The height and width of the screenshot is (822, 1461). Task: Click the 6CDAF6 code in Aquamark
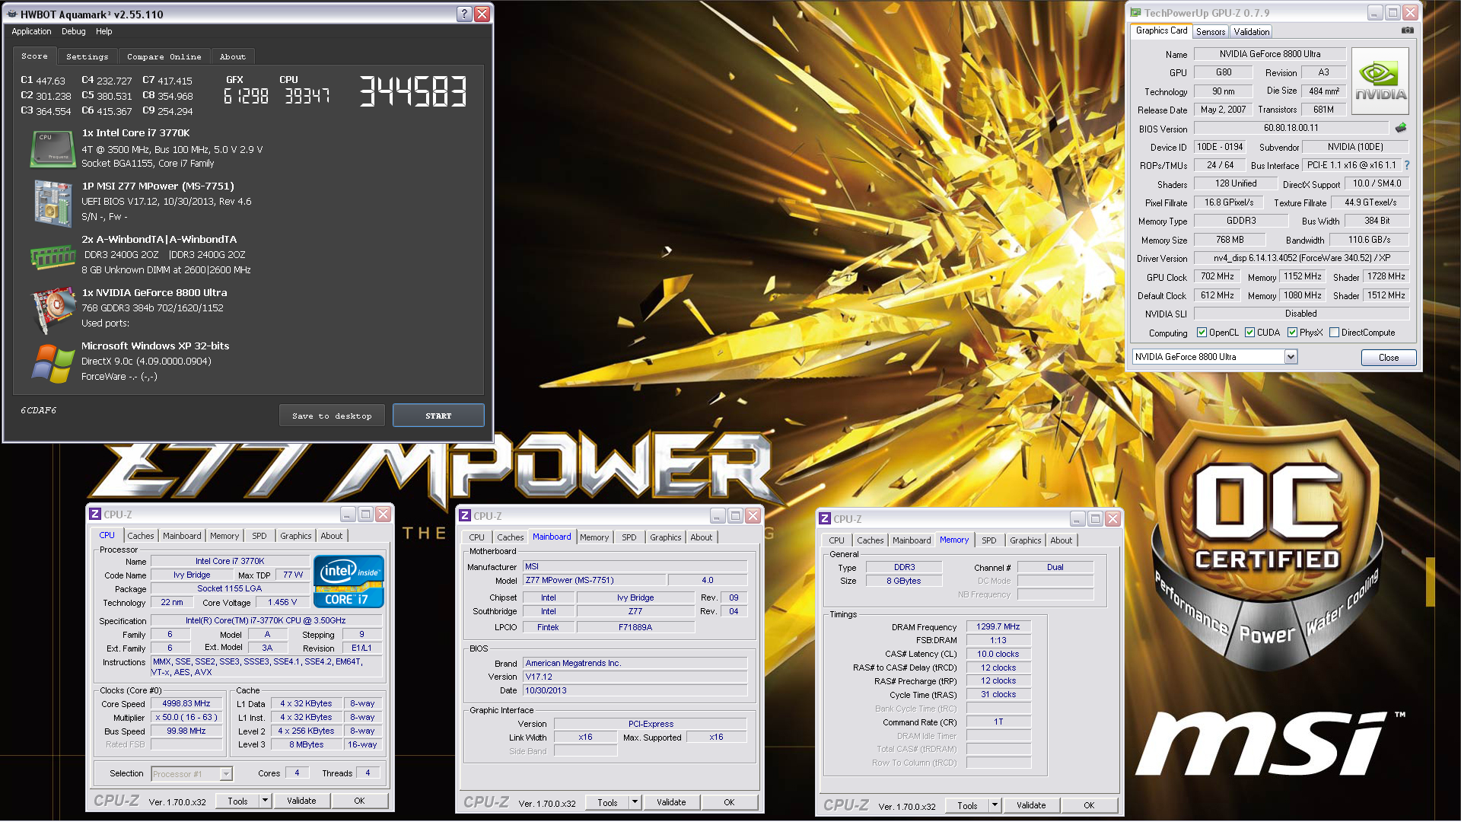tap(38, 410)
